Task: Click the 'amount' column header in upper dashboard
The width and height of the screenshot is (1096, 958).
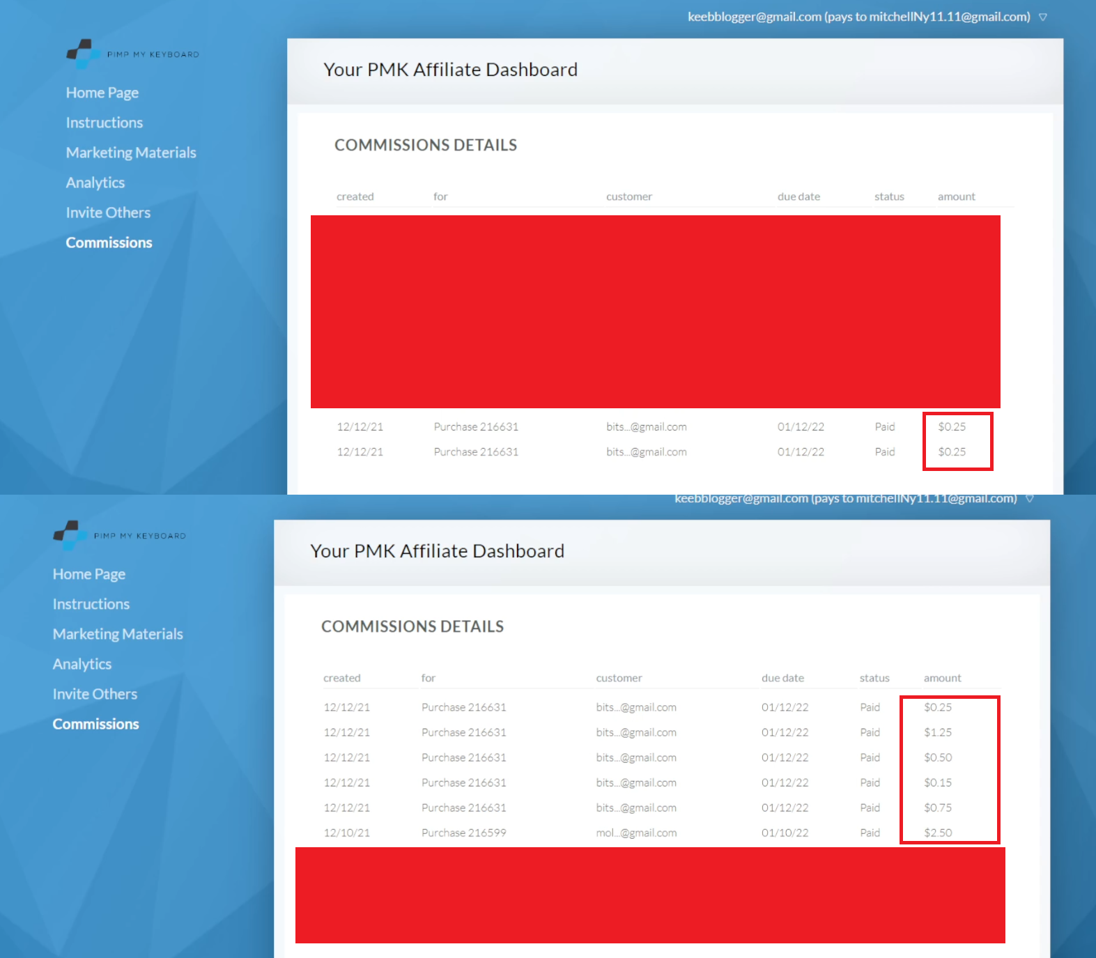Action: click(956, 196)
